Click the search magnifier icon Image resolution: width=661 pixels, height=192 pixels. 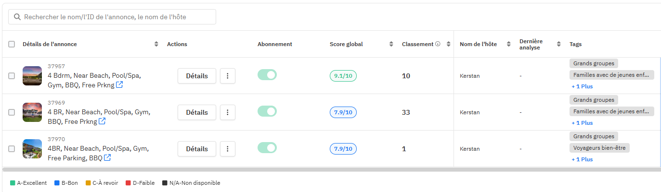pyautogui.click(x=17, y=17)
